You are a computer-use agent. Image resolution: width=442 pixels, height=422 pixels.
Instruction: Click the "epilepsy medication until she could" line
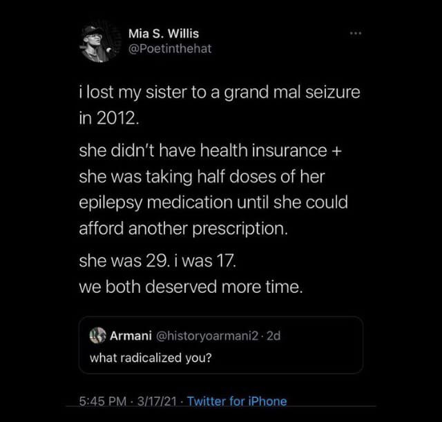[x=213, y=203]
